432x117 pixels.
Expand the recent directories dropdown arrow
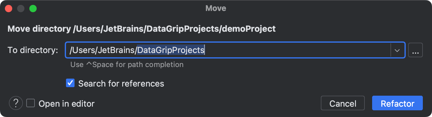click(397, 50)
